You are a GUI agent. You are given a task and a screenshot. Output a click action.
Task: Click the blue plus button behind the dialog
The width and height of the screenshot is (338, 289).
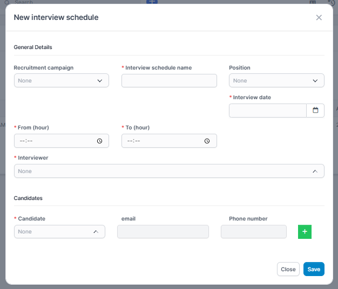pos(152,2)
